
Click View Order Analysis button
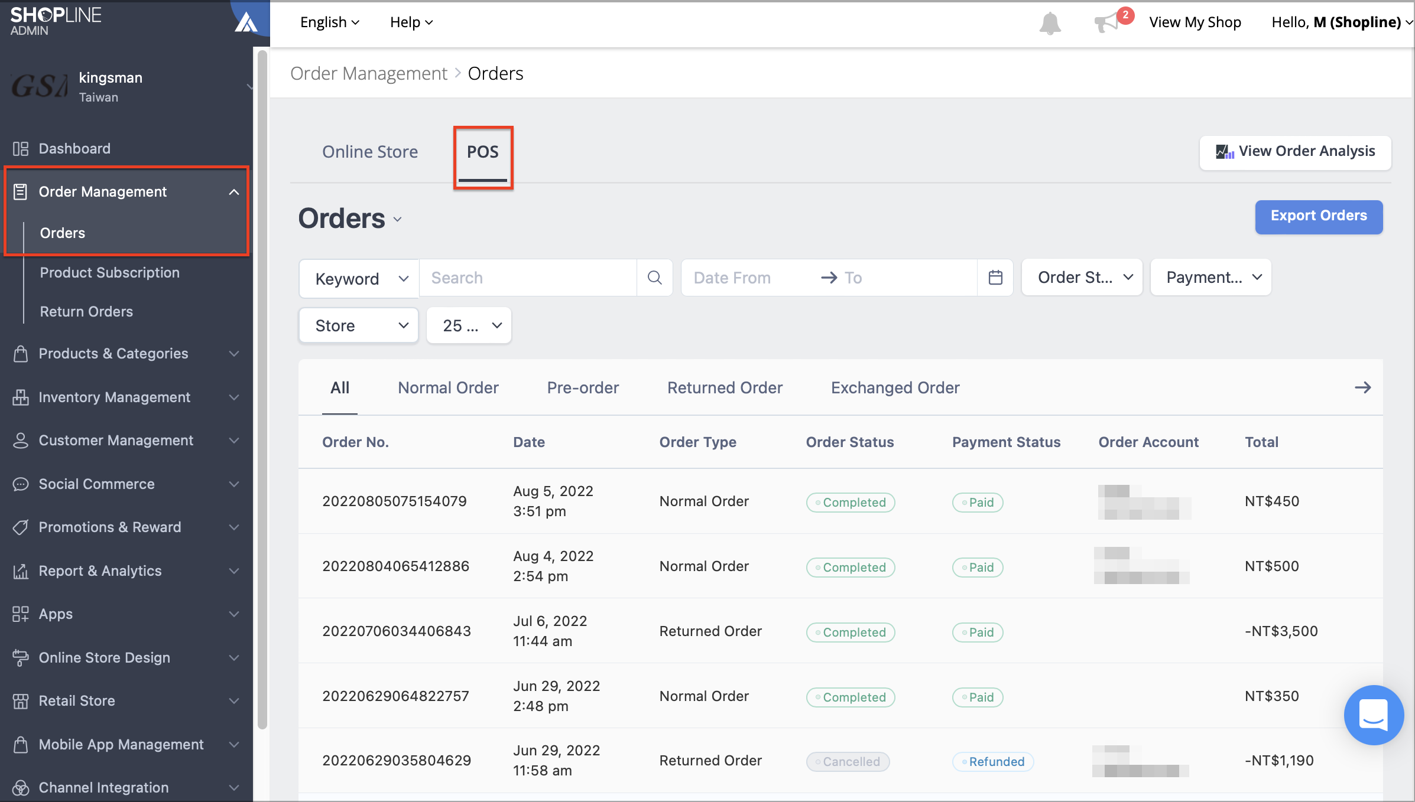(1295, 152)
